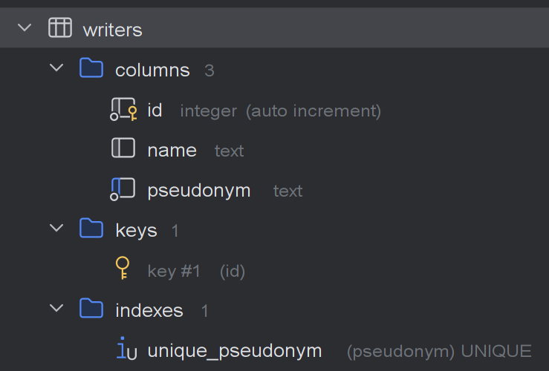
Task: Click the unique index icon
Action: (x=127, y=348)
